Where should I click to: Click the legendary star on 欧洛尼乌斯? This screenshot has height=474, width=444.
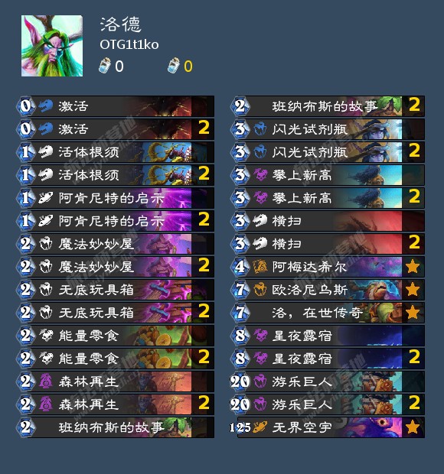click(x=413, y=290)
